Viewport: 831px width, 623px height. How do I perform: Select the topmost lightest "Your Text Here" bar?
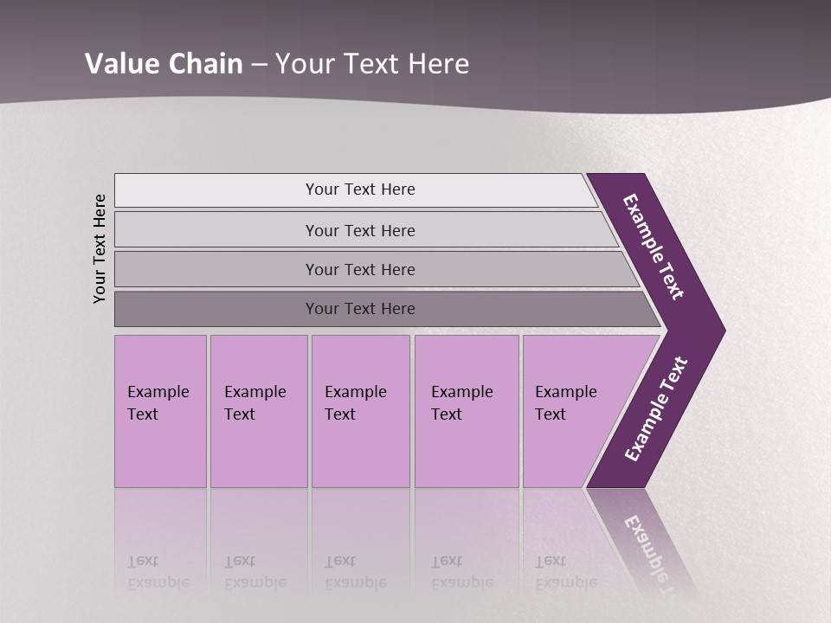point(359,189)
